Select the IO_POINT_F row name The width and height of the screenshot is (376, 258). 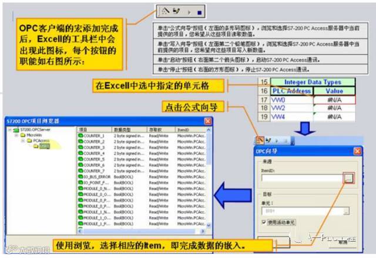tap(96, 183)
